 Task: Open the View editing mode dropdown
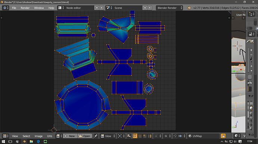coord(108,136)
